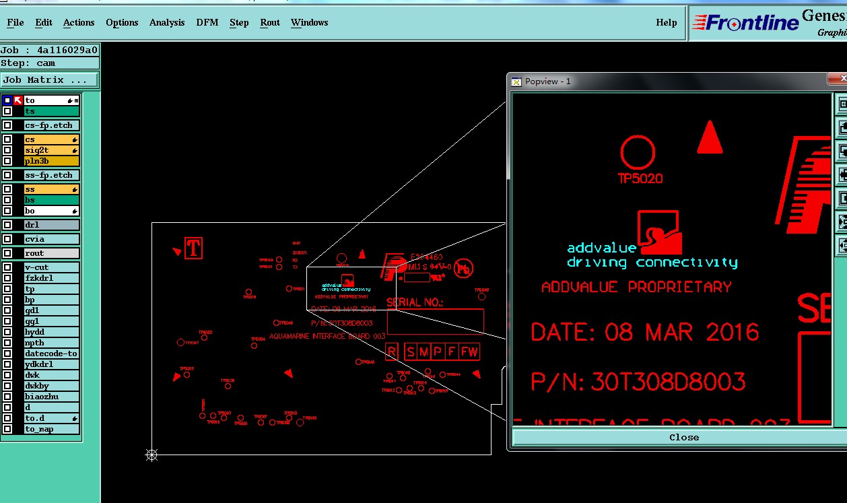Select the bs layer name
Screen dimensions: 847x503
tap(52, 200)
